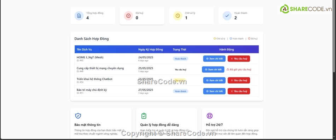The height and width of the screenshot is (140, 336).
Task: Click Yêu cầu huỷ for Bảo trì máy chủ
Action: click(239, 91)
